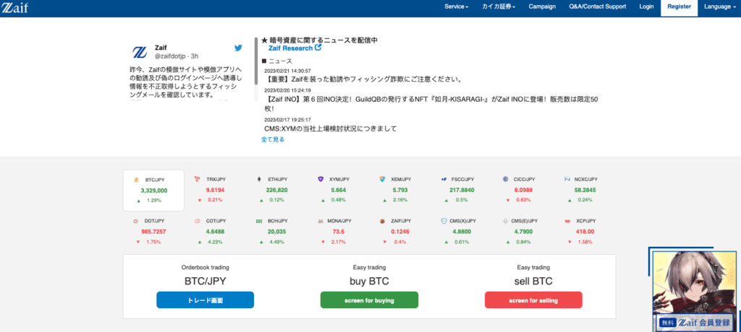Viewport: 741px width, 332px height.
Task: Click the DOT/JPY price 985.7257
Action: [153, 232]
